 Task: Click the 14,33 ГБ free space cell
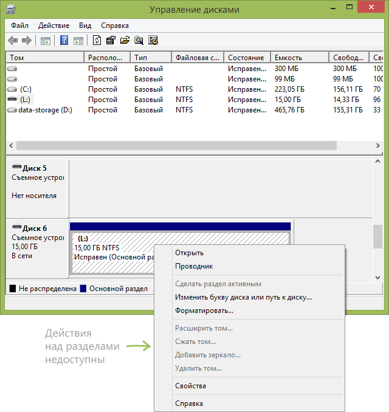(x=346, y=100)
